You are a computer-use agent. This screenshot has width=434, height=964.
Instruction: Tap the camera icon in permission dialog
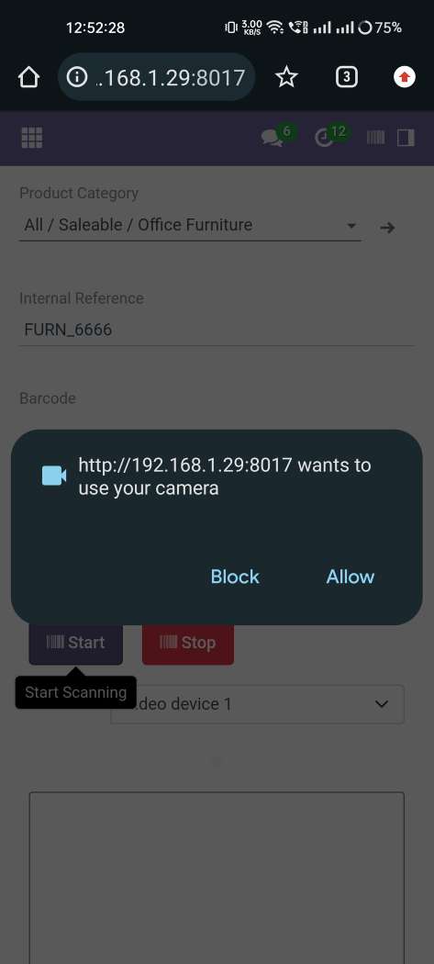click(53, 476)
